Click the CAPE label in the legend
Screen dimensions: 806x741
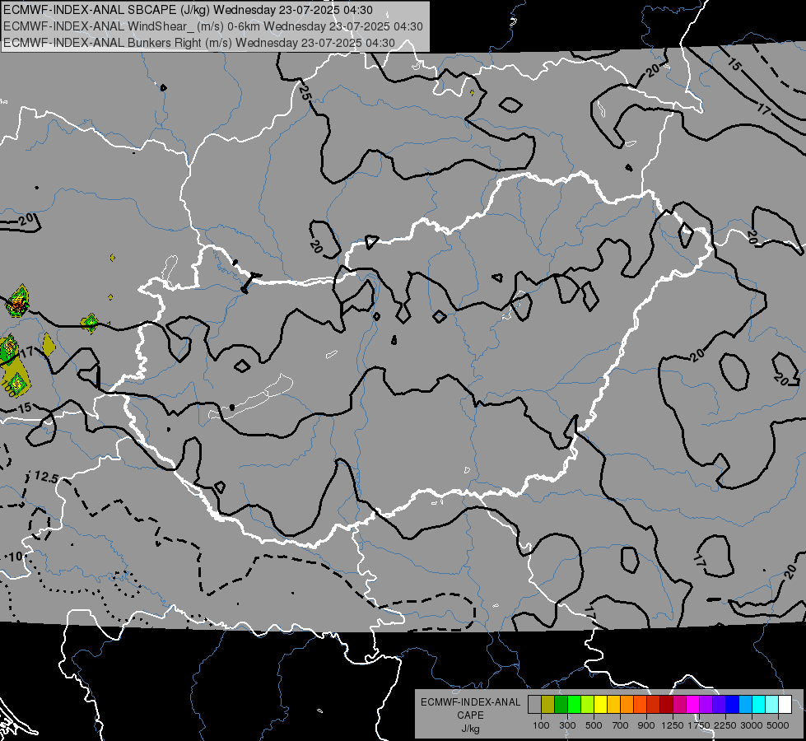470,715
